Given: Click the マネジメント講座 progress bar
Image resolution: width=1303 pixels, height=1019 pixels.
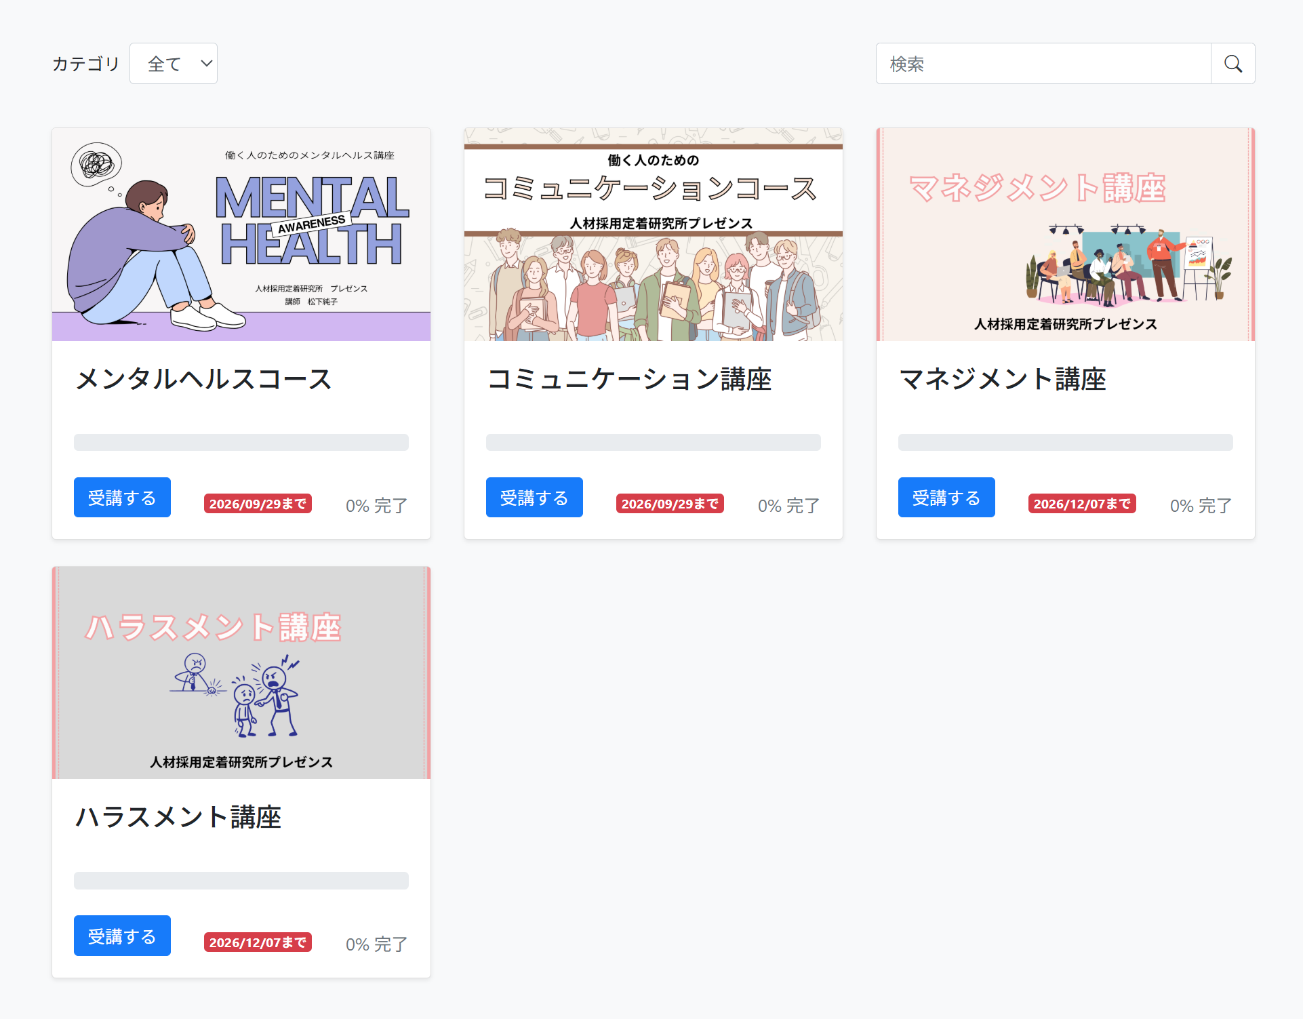Looking at the screenshot, I should (1065, 443).
